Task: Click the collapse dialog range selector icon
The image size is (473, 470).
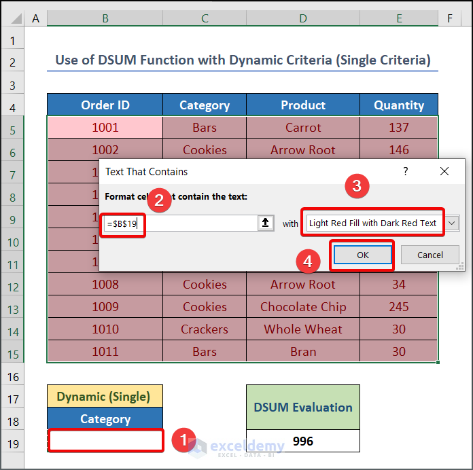Action: [x=266, y=223]
